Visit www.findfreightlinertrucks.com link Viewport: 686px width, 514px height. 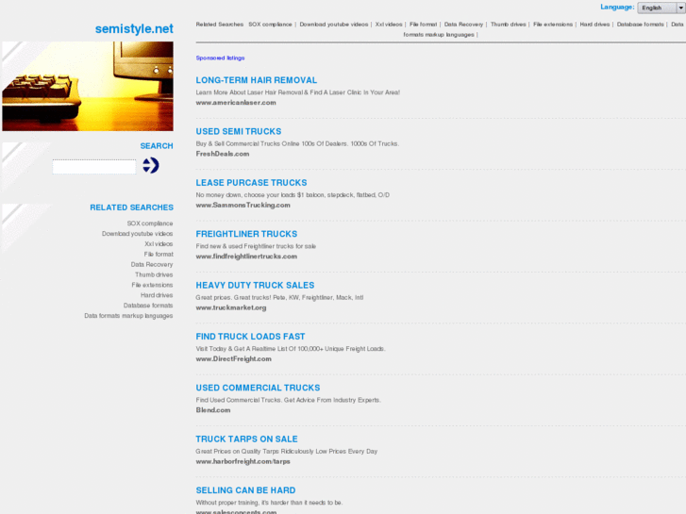tap(246, 257)
